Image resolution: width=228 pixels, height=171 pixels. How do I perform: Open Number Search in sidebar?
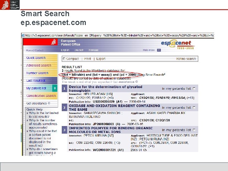pos(37,73)
